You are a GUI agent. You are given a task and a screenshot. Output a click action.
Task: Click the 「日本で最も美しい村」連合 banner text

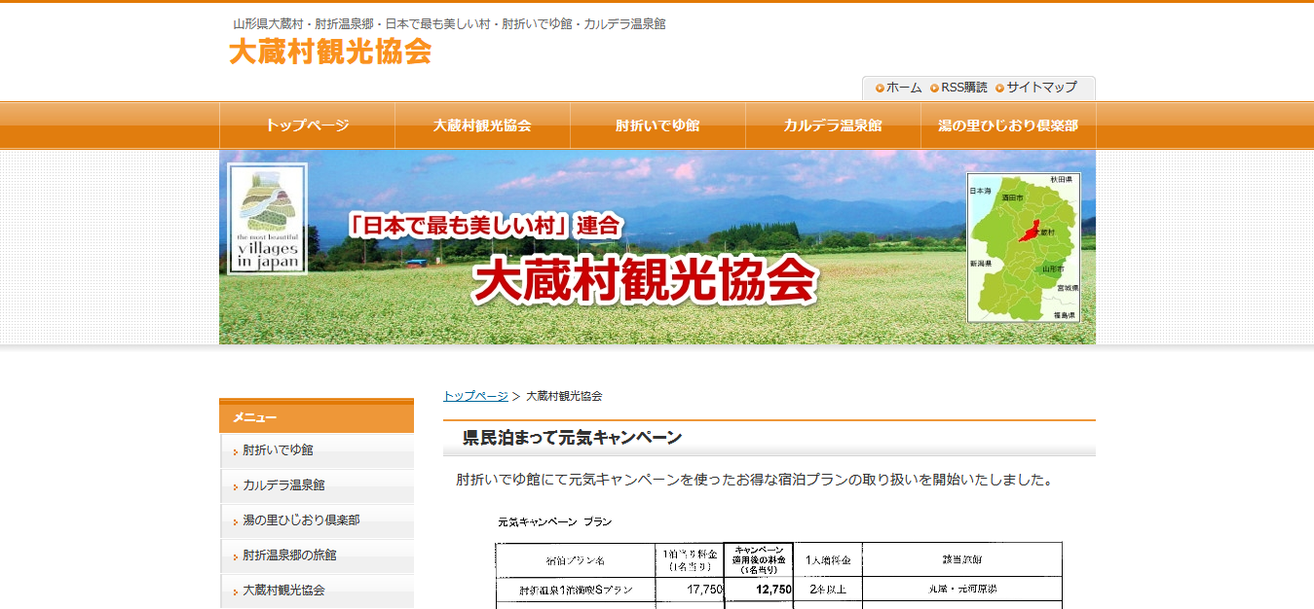tap(484, 227)
